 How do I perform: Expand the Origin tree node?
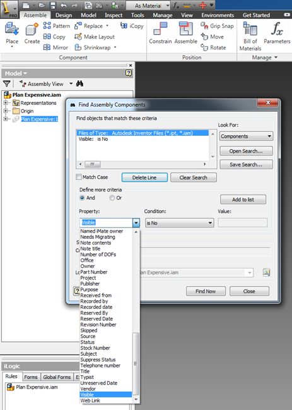pos(6,111)
